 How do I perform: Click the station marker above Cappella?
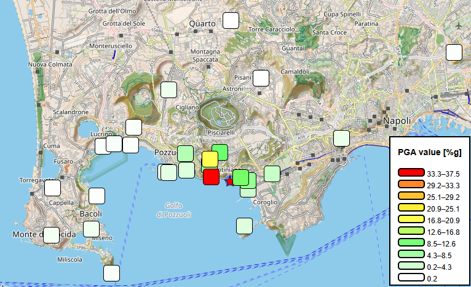[x=52, y=188]
